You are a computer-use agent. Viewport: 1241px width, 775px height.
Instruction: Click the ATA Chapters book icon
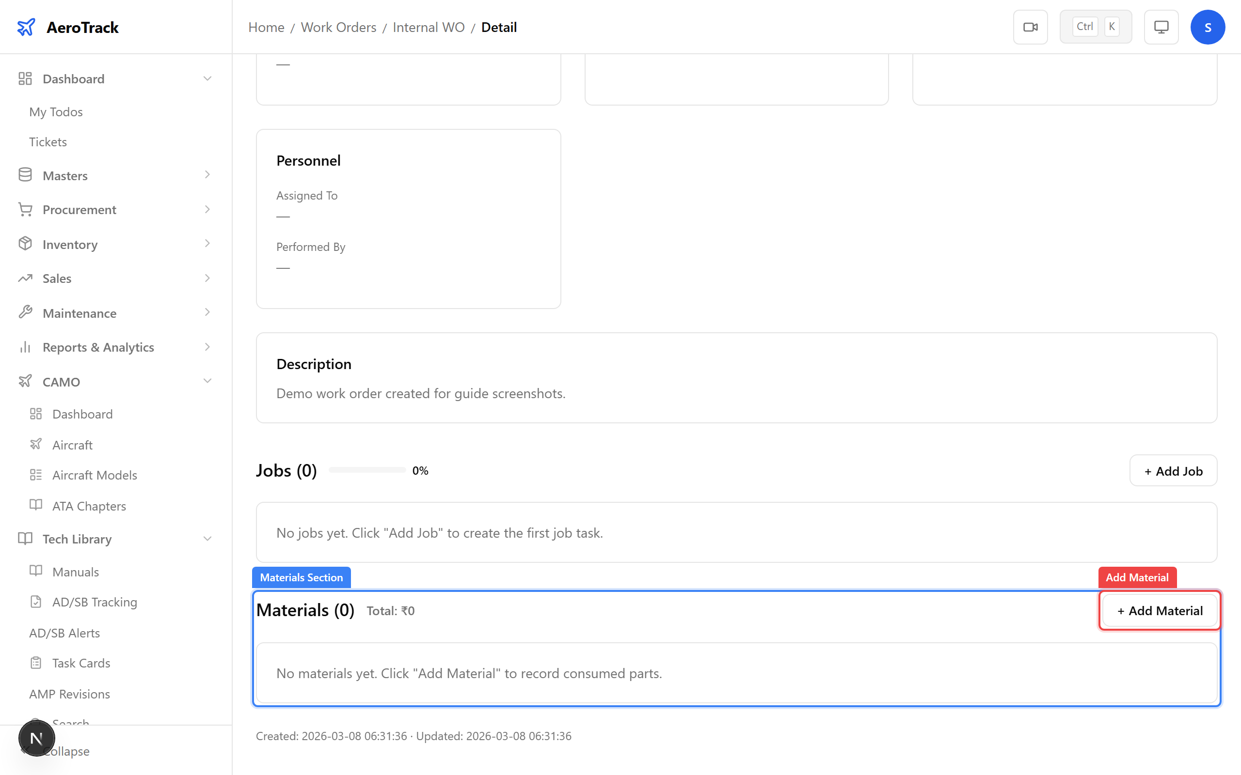tap(36, 505)
